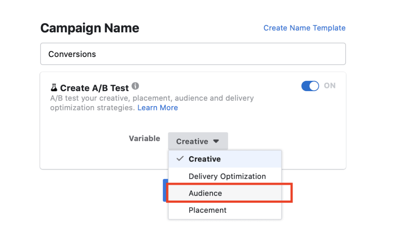Click the blue toggle knob
Image resolution: width=395 pixels, height=230 pixels.
point(313,85)
